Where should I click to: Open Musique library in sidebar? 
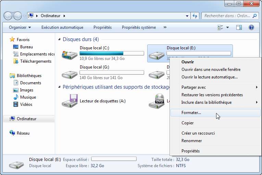tap(25, 97)
